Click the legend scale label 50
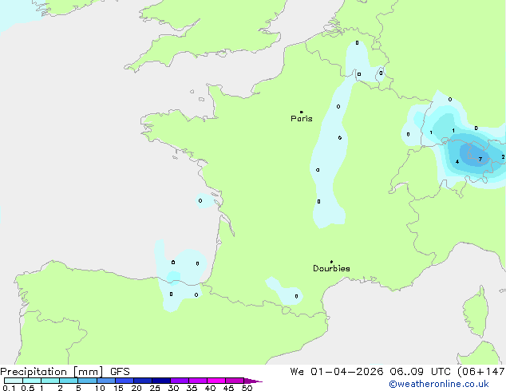The image size is (506, 391). [x=247, y=388]
